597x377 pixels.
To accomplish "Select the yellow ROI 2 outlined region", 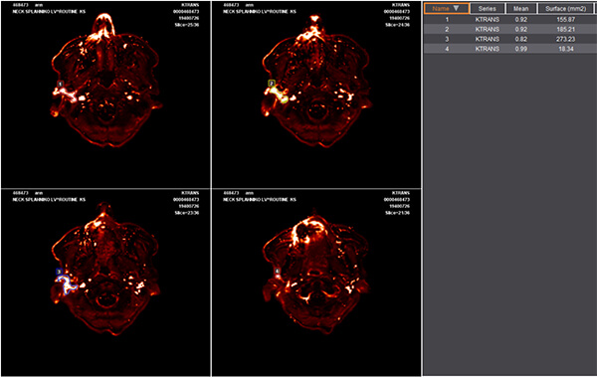I will pos(279,94).
